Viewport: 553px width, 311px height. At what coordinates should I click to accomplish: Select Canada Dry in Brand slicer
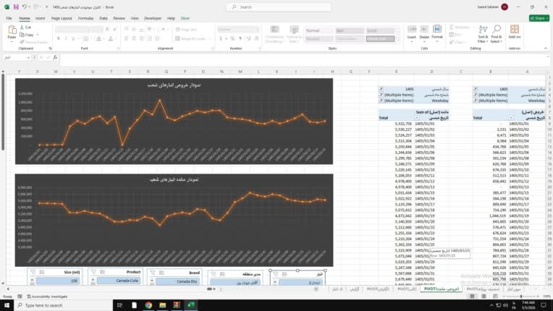[x=177, y=281]
